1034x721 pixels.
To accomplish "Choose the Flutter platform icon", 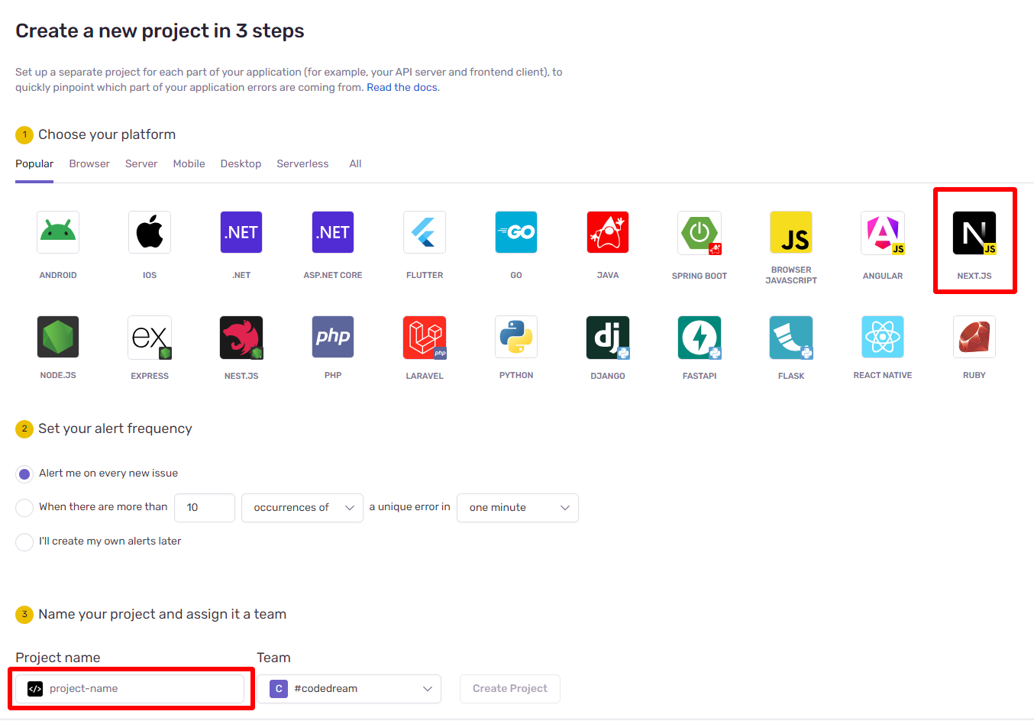I will tap(425, 232).
